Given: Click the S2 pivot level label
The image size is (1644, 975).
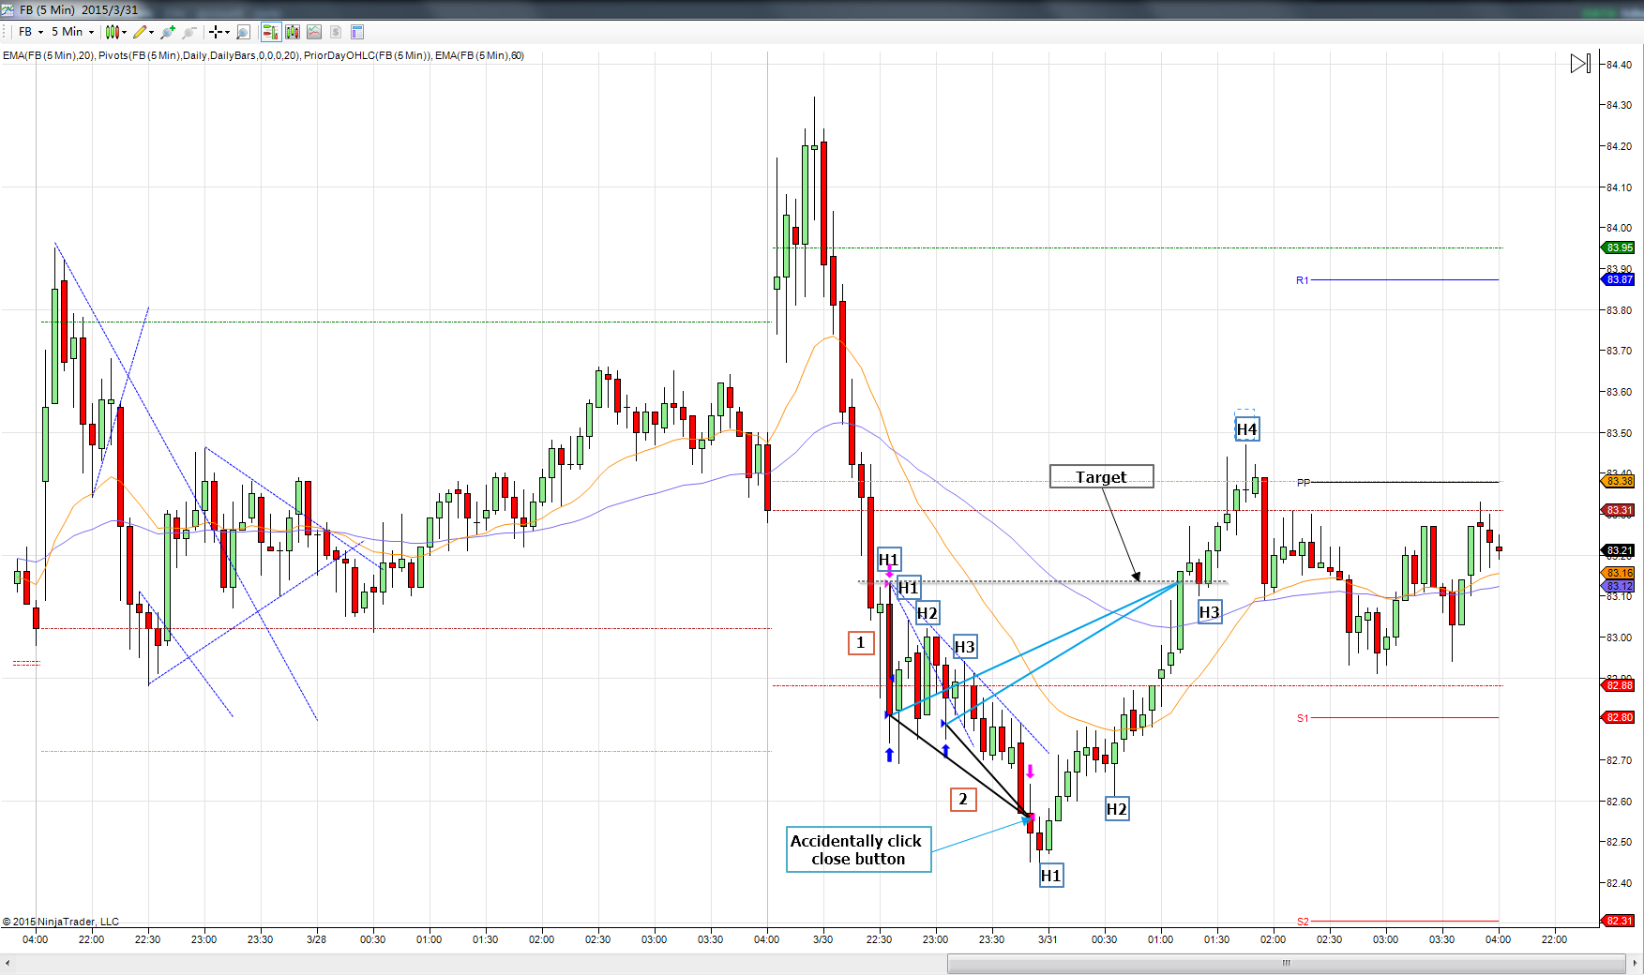Looking at the screenshot, I should [1302, 922].
